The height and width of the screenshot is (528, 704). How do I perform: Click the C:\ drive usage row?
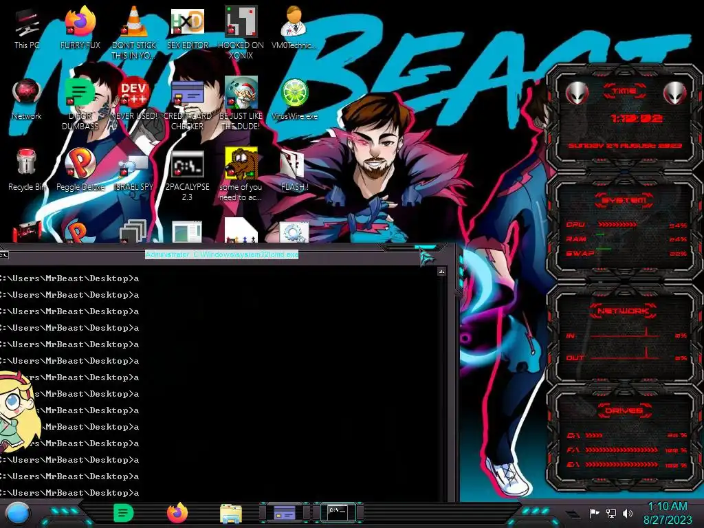click(x=626, y=435)
